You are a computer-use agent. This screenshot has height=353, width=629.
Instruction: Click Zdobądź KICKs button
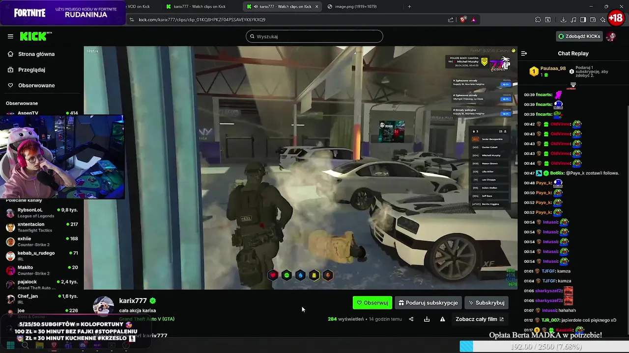(579, 36)
